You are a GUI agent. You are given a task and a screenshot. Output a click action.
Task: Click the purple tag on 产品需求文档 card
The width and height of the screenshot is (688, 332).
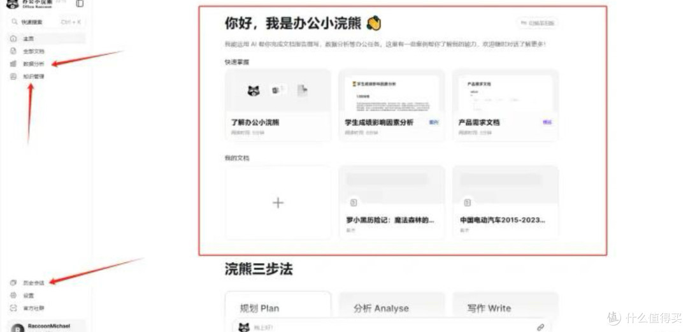547,122
